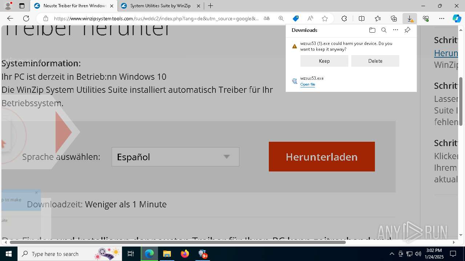The width and height of the screenshot is (465, 261).
Task: Open the tab actions menu icon
Action: [22, 6]
